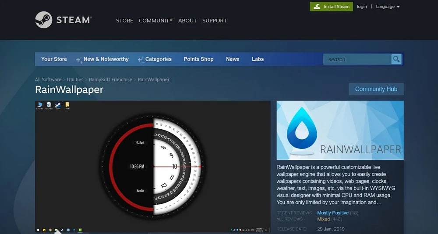The image size is (438, 234).
Task: Open the Labs tab
Action: click(258, 59)
